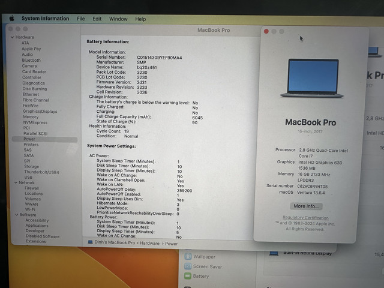Screen dimensions: 384x288
Task: Collapse the Hardware section
Action: pos(12,37)
